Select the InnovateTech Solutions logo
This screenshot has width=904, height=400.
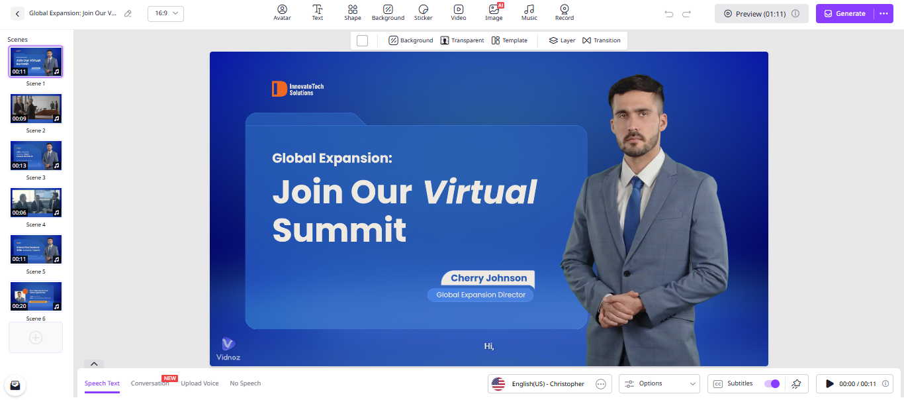tap(298, 89)
